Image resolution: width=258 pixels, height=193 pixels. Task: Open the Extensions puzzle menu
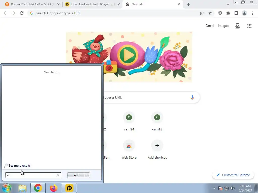[x=228, y=13]
